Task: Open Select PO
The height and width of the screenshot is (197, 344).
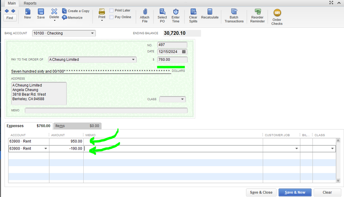Action: click(162, 16)
